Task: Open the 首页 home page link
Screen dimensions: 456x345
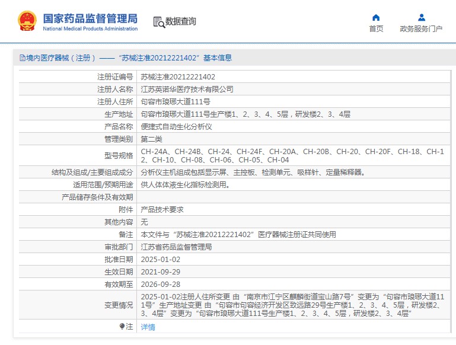Action: (376, 28)
